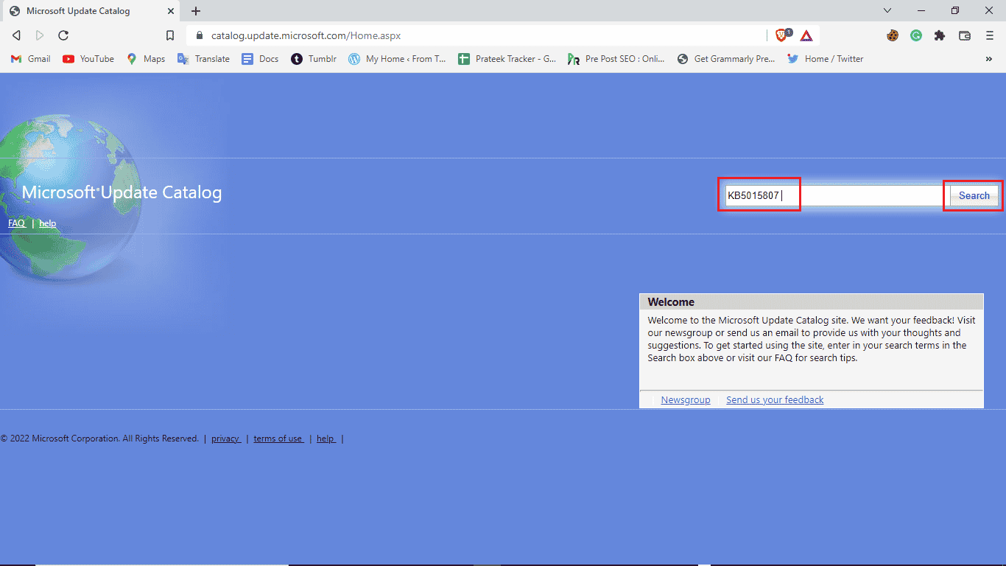Open the Gmail bookmark
1006x566 pixels.
pyautogui.click(x=31, y=59)
